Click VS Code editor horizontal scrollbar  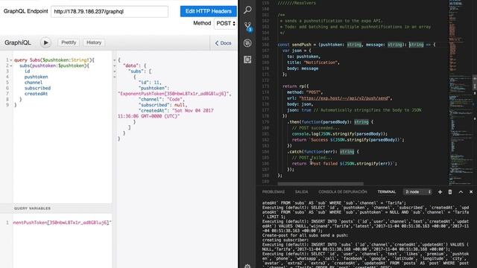click(x=320, y=184)
